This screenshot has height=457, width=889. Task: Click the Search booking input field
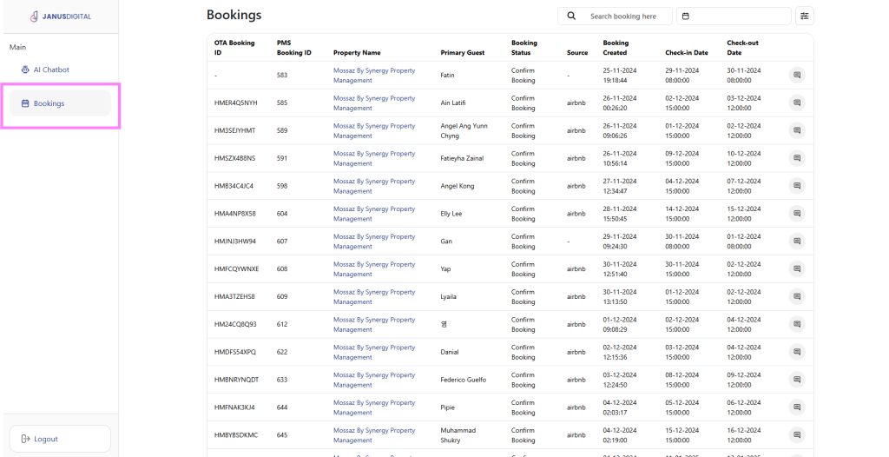point(625,16)
